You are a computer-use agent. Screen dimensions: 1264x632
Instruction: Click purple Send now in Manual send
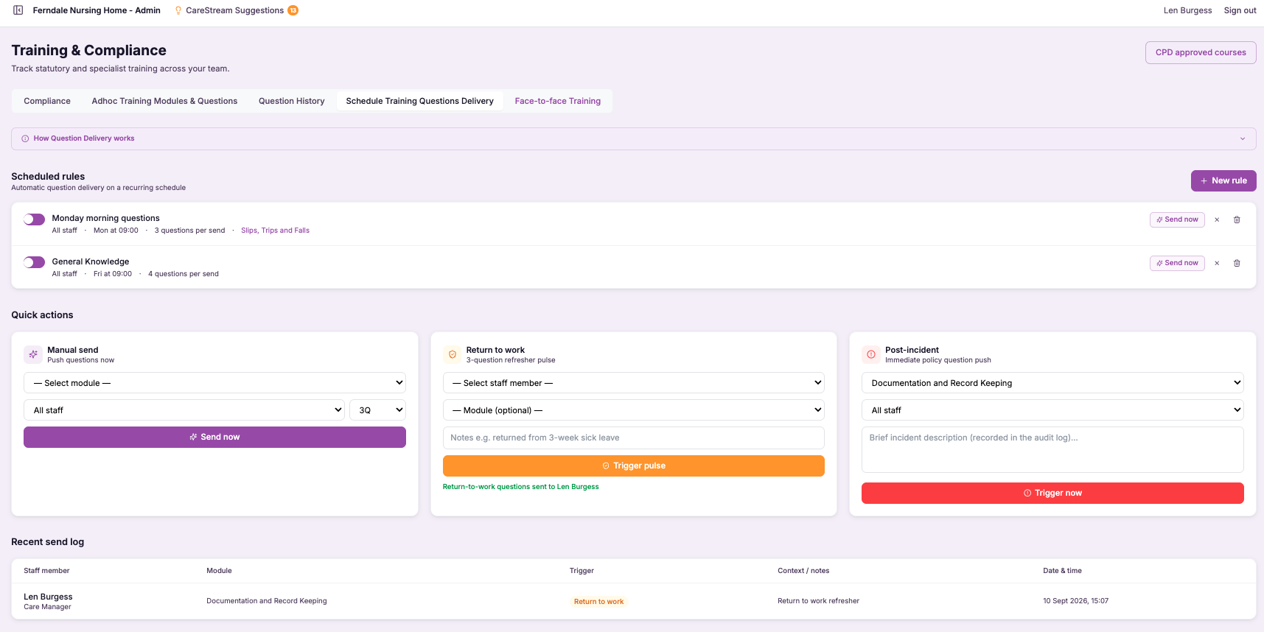(214, 437)
